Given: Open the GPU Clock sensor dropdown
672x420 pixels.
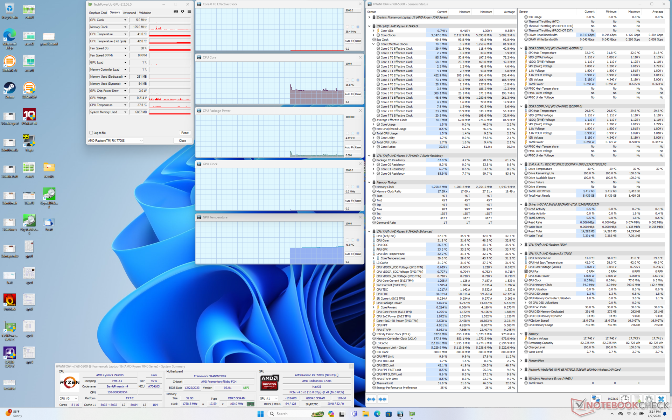Looking at the screenshot, I should point(125,20).
